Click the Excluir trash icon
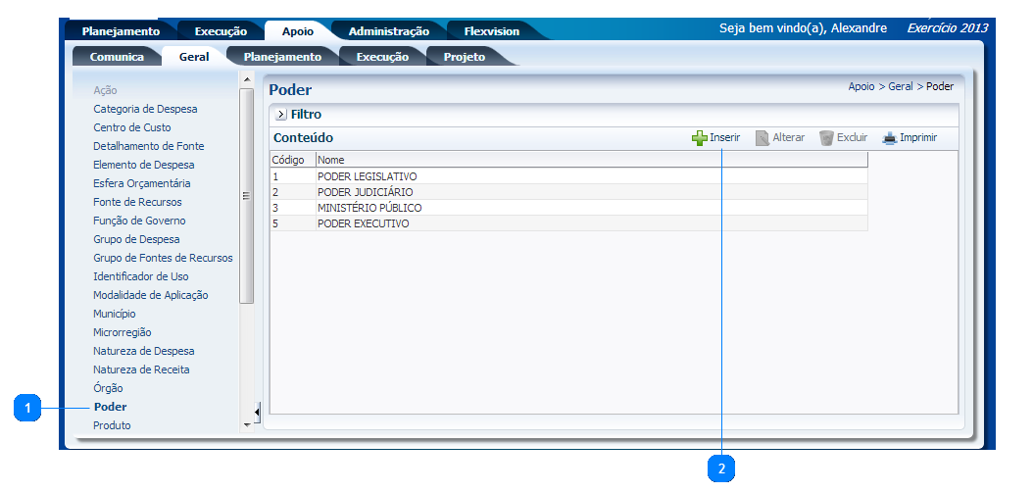Image resolution: width=1033 pixels, height=492 pixels. (826, 138)
